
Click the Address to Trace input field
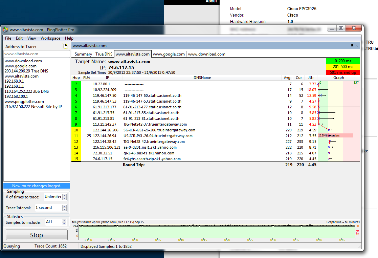(37, 54)
